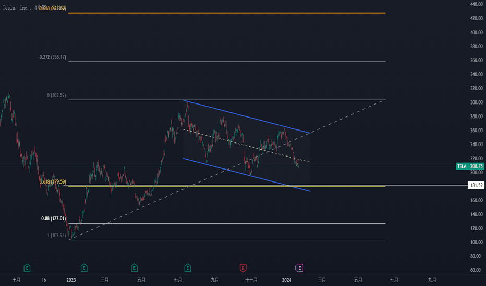Click the 2023 label on time axis
This screenshot has width=486, height=286.
pyautogui.click(x=71, y=280)
